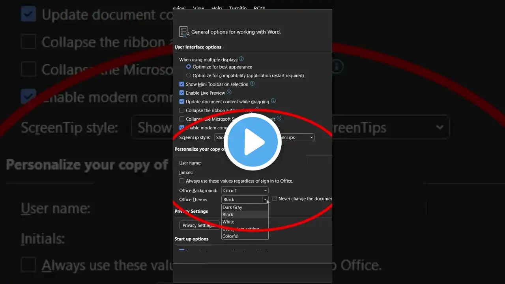Open ScreenTip style dropdown in center dialog
Viewport: 505px width, 284px height.
click(264, 137)
